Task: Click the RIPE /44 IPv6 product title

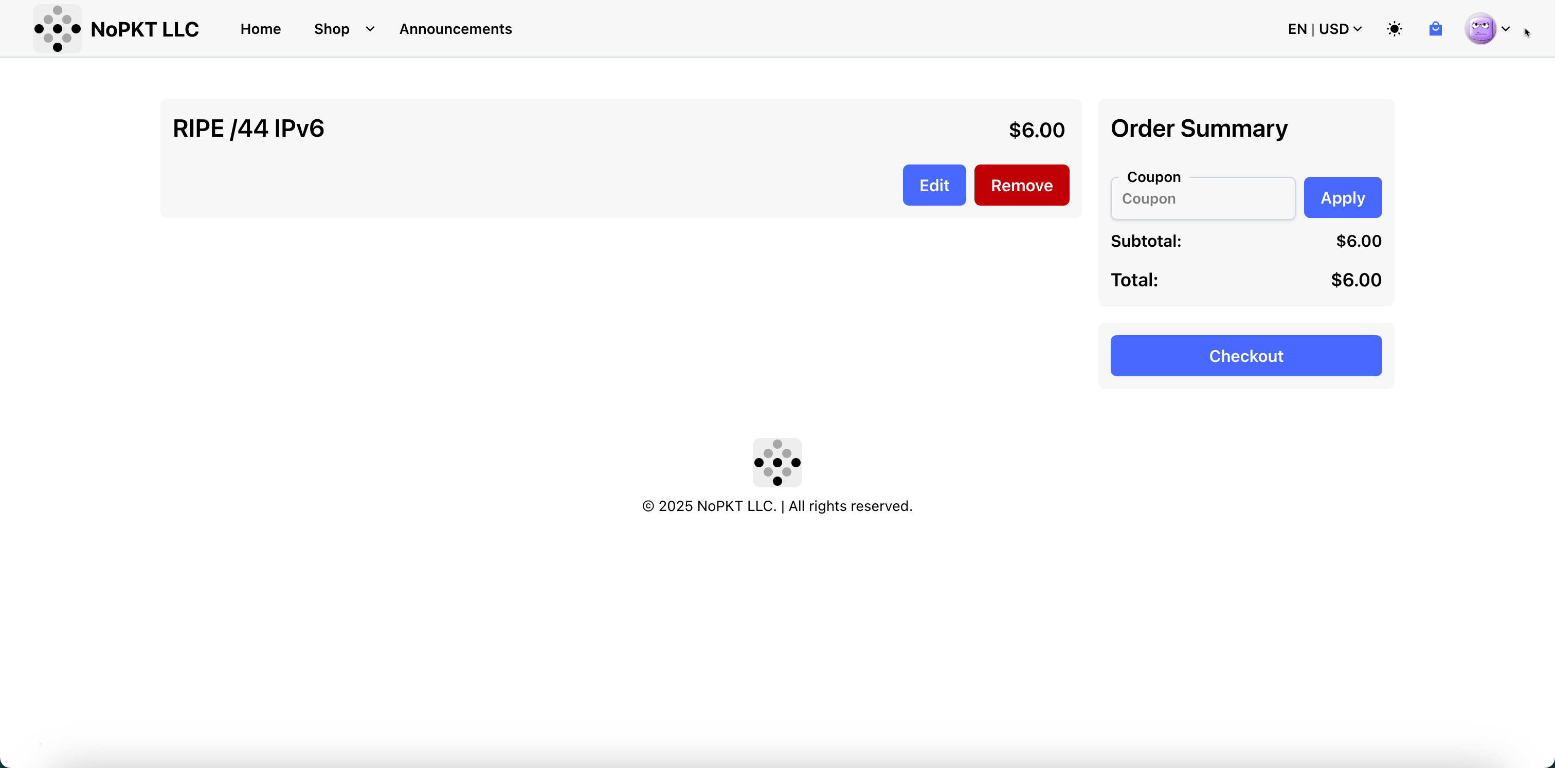Action: click(x=248, y=129)
